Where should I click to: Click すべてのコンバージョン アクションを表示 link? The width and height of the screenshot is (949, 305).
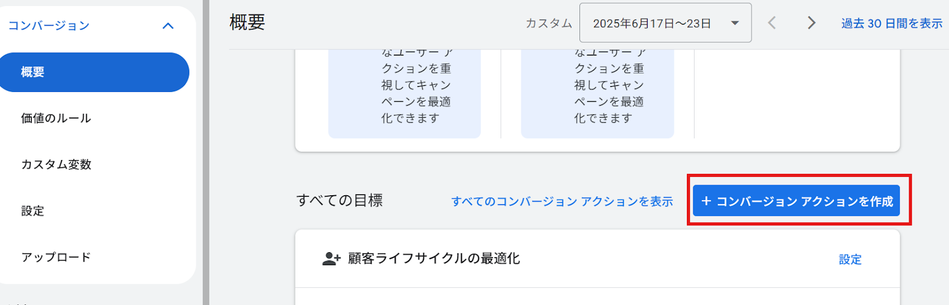click(x=562, y=202)
